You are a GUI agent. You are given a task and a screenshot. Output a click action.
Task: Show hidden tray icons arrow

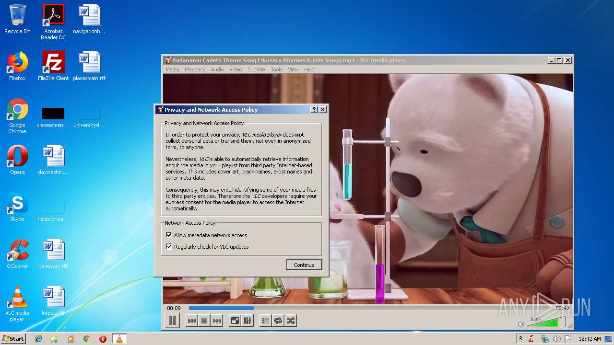(x=520, y=338)
